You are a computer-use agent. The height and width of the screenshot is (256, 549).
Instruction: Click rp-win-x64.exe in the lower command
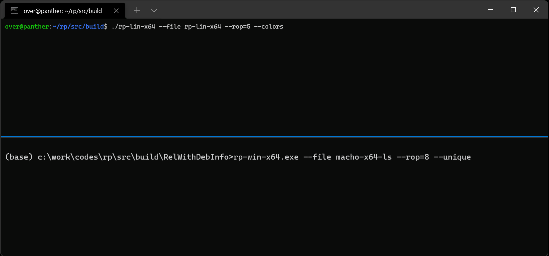[x=266, y=157]
